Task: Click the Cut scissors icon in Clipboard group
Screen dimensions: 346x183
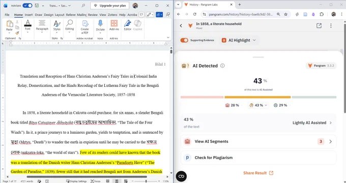Action: (x=17, y=22)
